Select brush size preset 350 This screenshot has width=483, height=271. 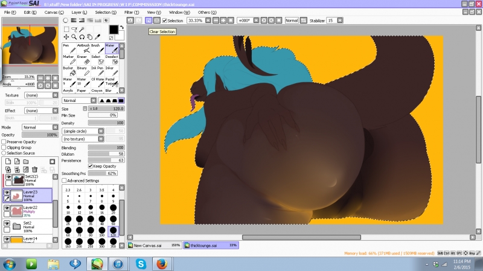(x=113, y=242)
